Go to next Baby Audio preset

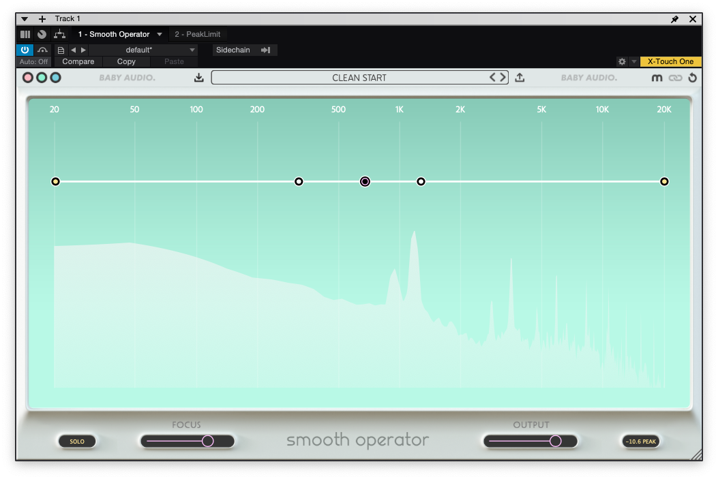503,77
